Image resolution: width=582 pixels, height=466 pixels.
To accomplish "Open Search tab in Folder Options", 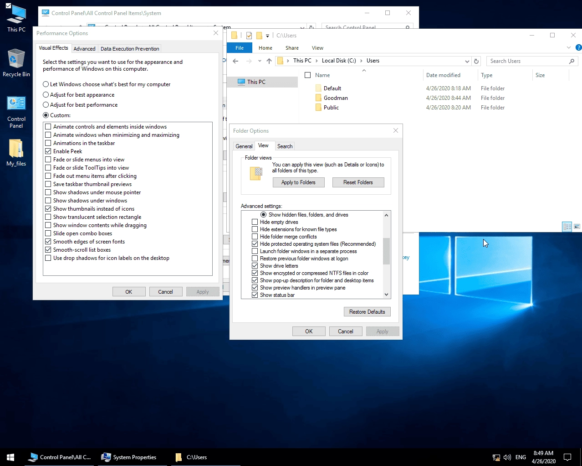I will pyautogui.click(x=285, y=146).
